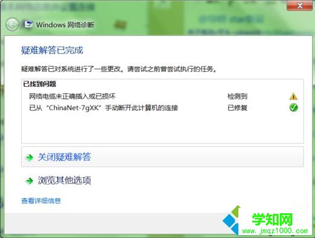Click the 检测到 status text

[237, 96]
